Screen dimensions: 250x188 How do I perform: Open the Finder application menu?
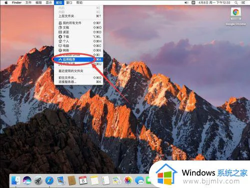[x=16, y=2]
